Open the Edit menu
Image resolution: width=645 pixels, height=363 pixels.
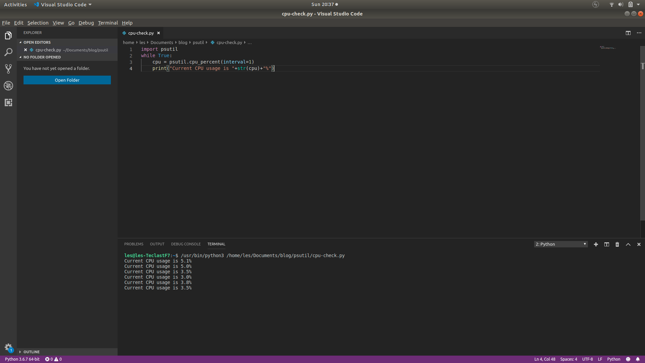[x=18, y=23]
